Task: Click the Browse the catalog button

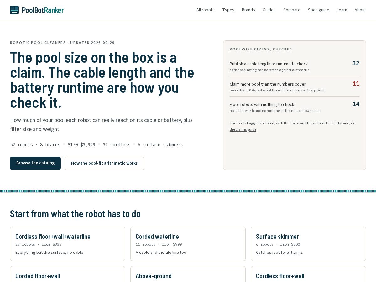Action: click(x=35, y=163)
